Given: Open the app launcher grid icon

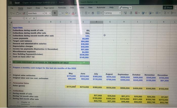Looking at the screenshot, I should 11,3.
